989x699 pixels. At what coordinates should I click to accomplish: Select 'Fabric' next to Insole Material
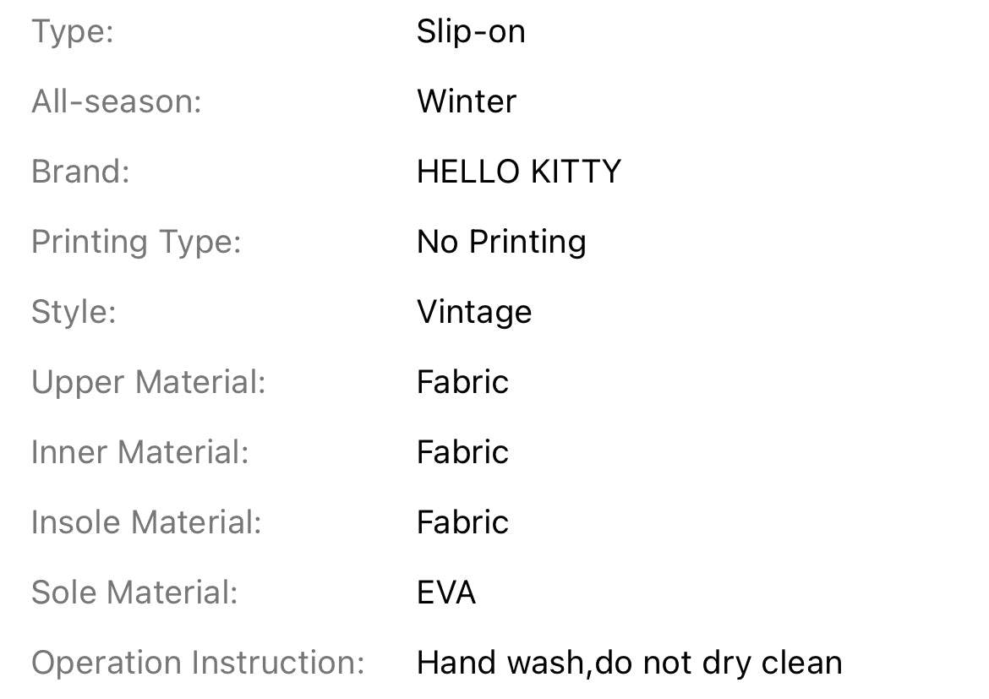point(462,523)
